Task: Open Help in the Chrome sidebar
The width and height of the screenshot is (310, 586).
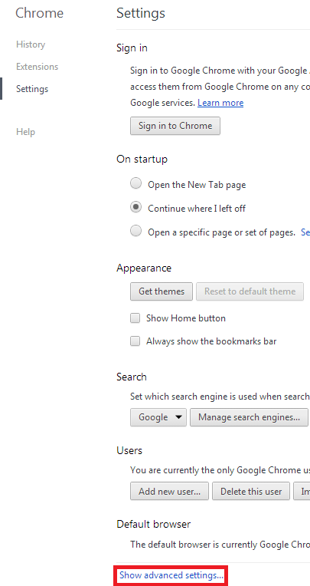Action: click(x=26, y=132)
